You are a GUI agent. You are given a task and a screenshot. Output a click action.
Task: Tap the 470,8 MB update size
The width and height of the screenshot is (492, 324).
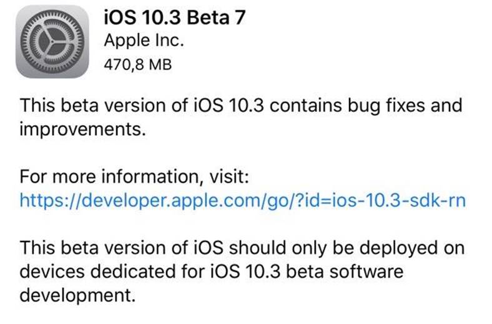tap(138, 64)
